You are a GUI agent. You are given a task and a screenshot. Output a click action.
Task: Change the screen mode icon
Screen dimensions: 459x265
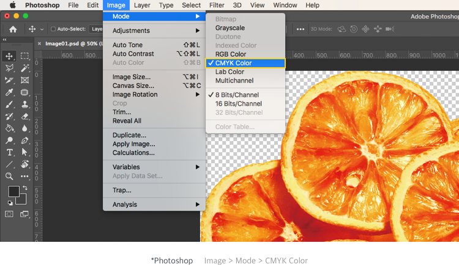24,214
